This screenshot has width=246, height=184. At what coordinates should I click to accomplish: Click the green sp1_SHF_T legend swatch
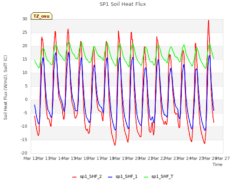tap(146, 177)
